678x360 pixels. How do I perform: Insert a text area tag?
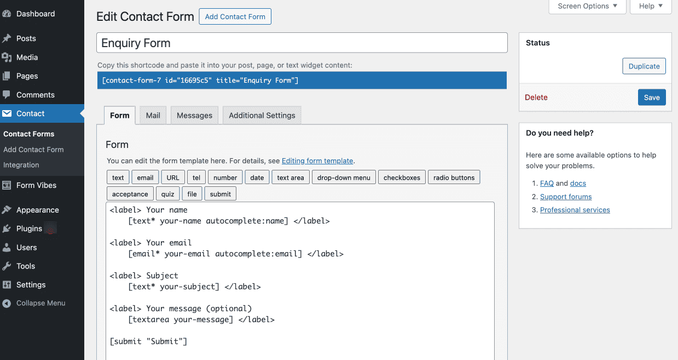[x=291, y=178]
